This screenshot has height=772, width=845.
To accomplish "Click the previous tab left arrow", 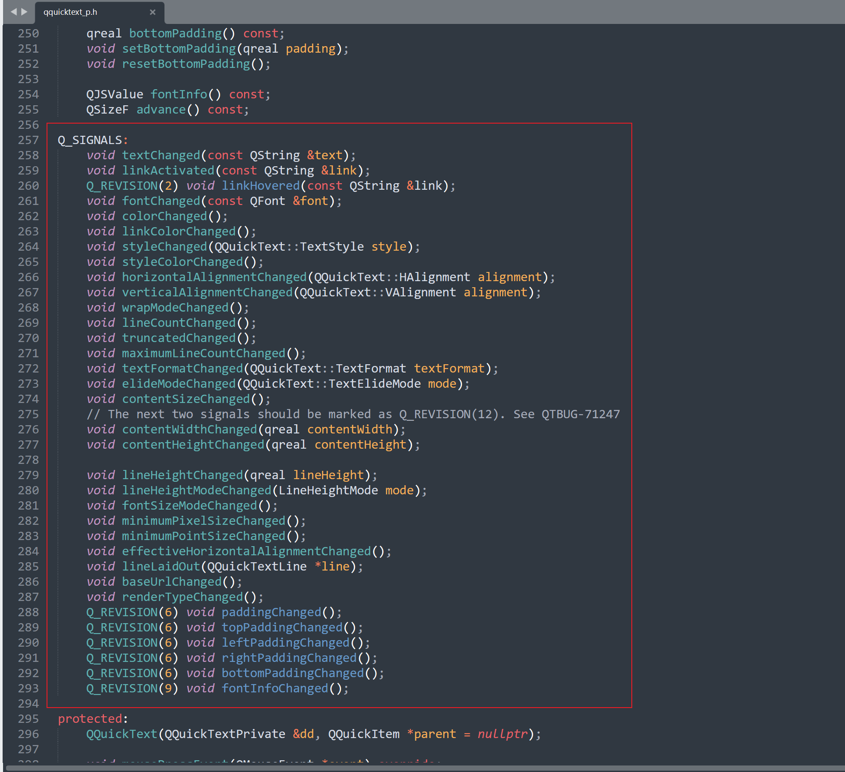I will tap(13, 12).
